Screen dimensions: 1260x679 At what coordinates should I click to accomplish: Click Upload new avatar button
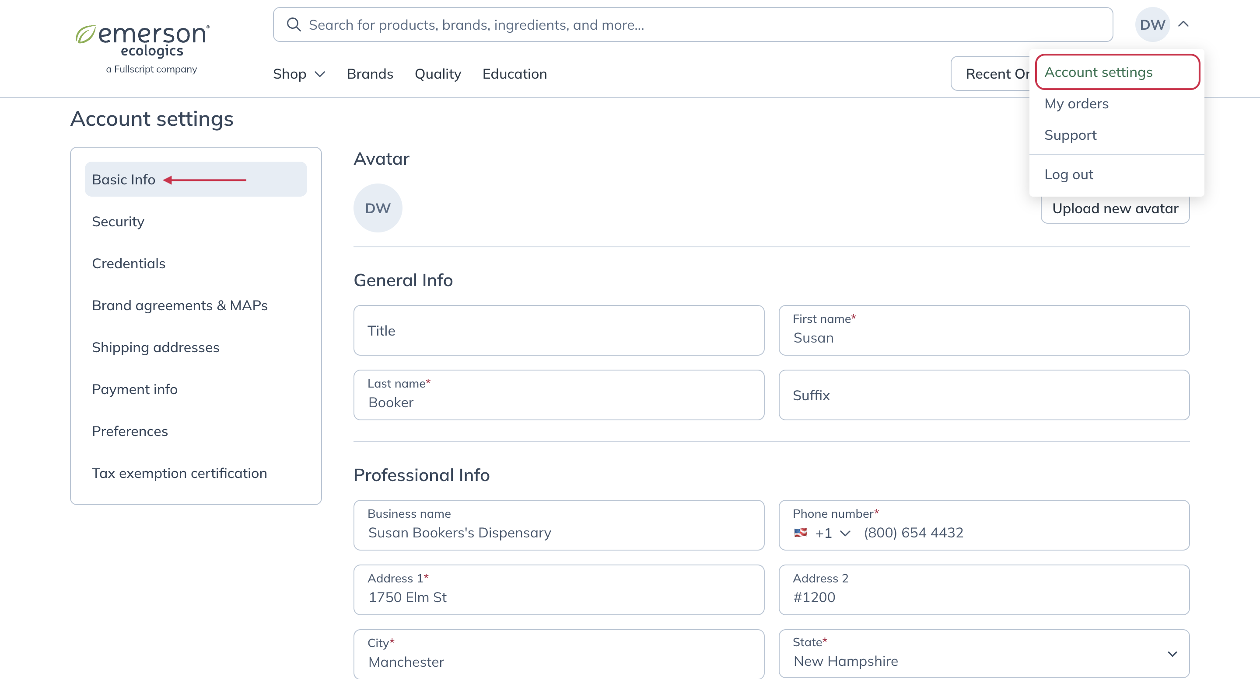pyautogui.click(x=1115, y=209)
